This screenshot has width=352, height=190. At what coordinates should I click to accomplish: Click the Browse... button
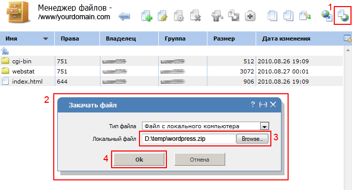pyautogui.click(x=252, y=139)
